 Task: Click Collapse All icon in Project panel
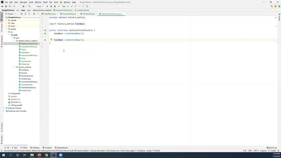click(x=29, y=14)
